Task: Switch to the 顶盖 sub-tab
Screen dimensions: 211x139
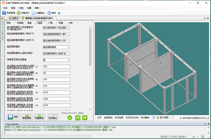Action: [x=61, y=23]
